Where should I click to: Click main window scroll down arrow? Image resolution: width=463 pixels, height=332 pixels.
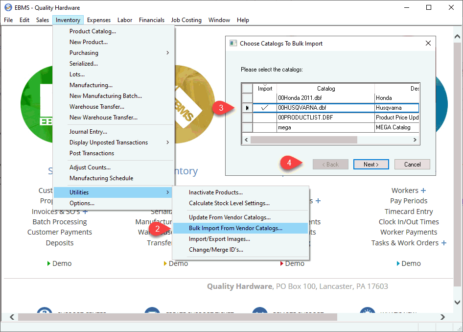coord(458,302)
